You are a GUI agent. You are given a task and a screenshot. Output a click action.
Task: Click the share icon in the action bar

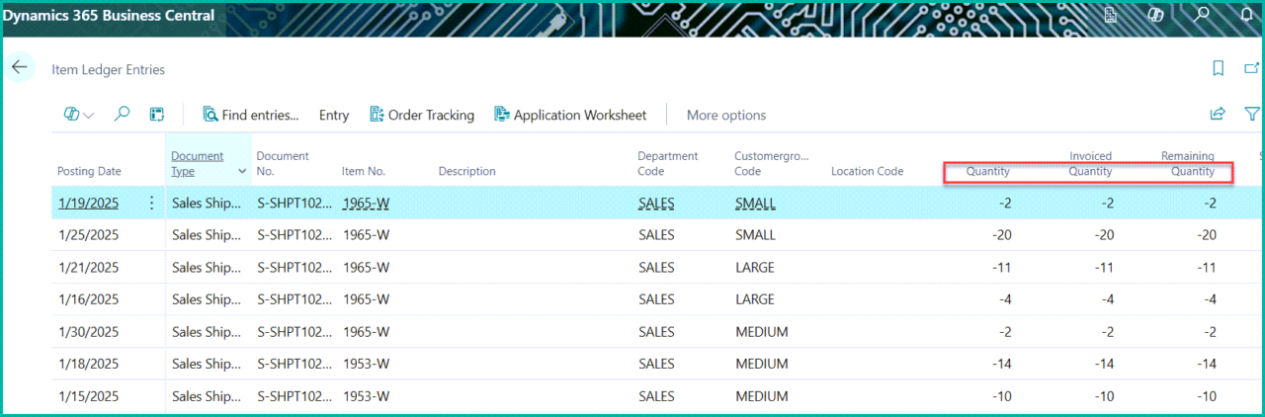click(x=1219, y=115)
